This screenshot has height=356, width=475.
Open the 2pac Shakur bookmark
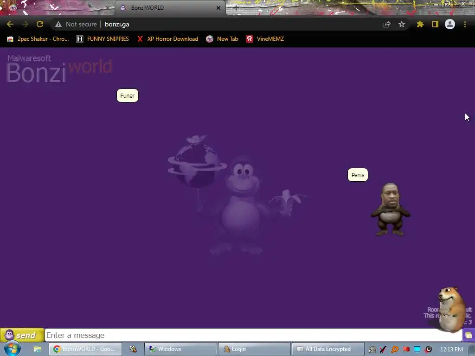pyautogui.click(x=38, y=39)
